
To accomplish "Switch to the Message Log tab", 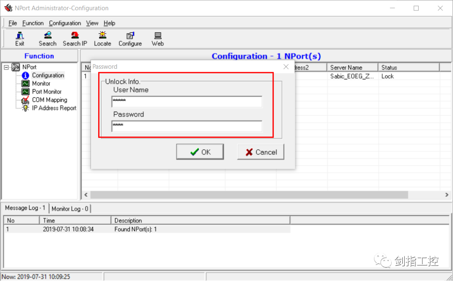I will (x=25, y=208).
